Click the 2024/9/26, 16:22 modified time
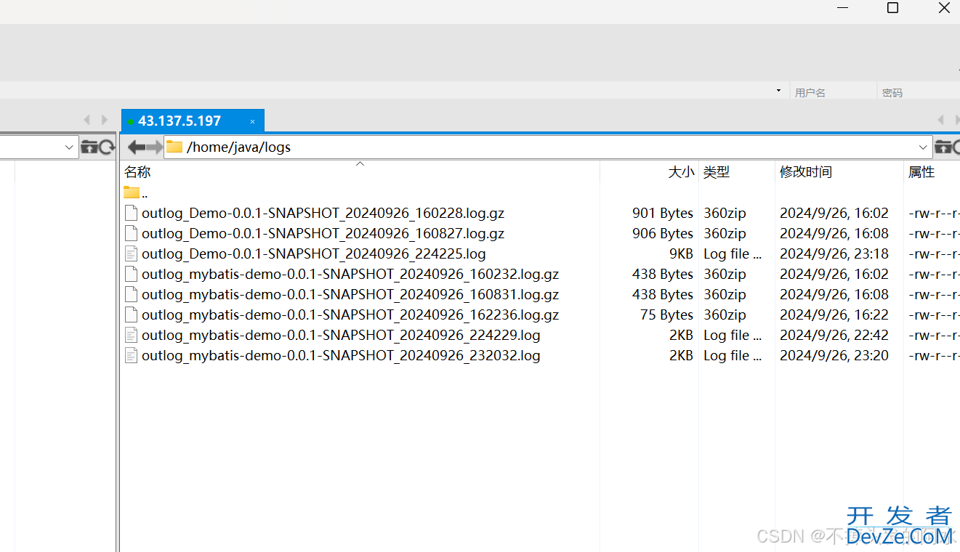The height and width of the screenshot is (552, 960). coord(834,314)
